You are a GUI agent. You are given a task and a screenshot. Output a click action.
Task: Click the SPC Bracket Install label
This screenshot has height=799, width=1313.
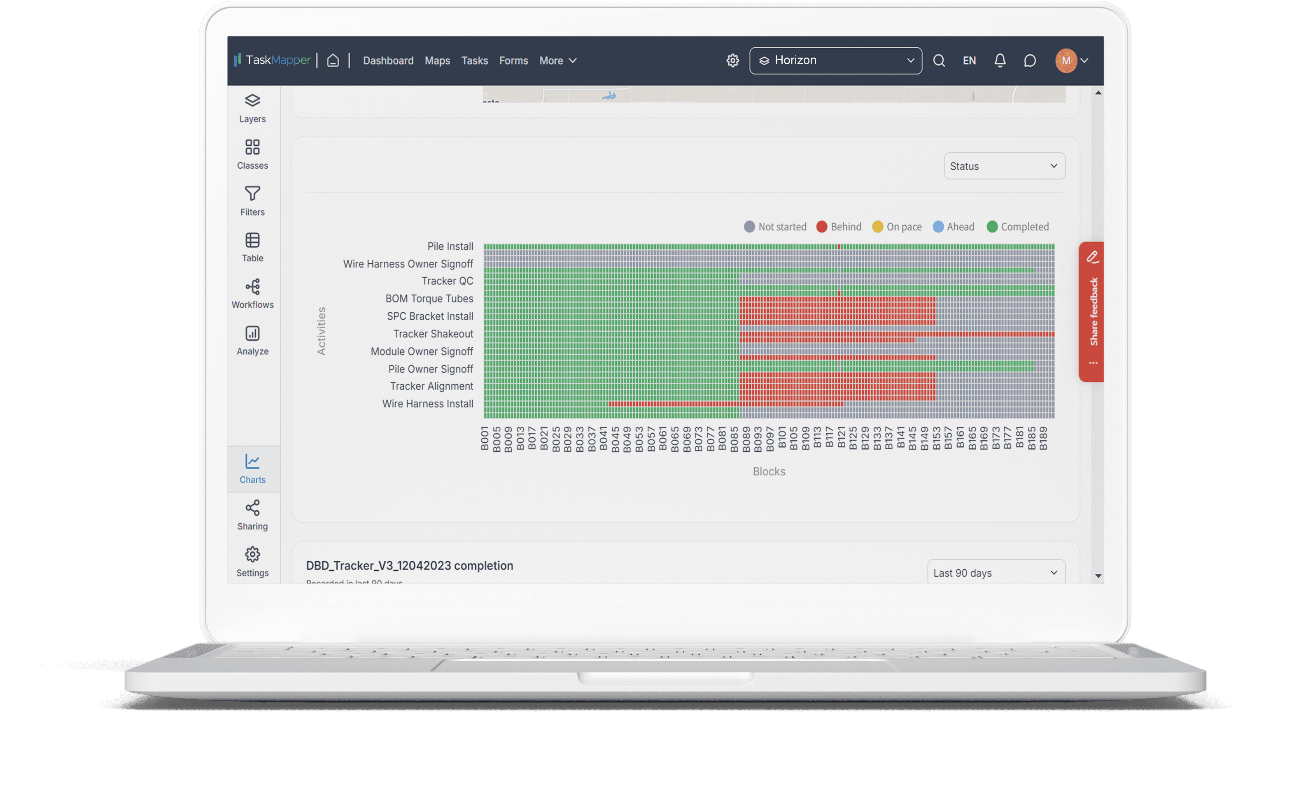click(429, 316)
